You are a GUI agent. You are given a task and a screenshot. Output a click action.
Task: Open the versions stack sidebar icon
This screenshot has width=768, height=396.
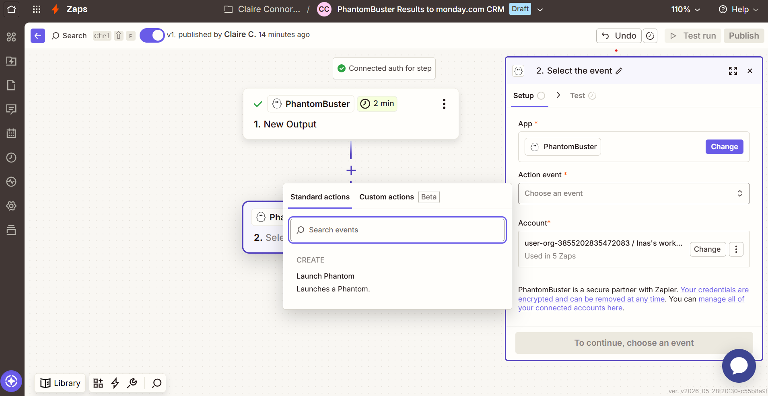(x=11, y=230)
